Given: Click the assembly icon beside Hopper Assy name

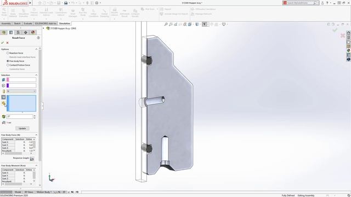Looking at the screenshot, I should pos(48,28).
